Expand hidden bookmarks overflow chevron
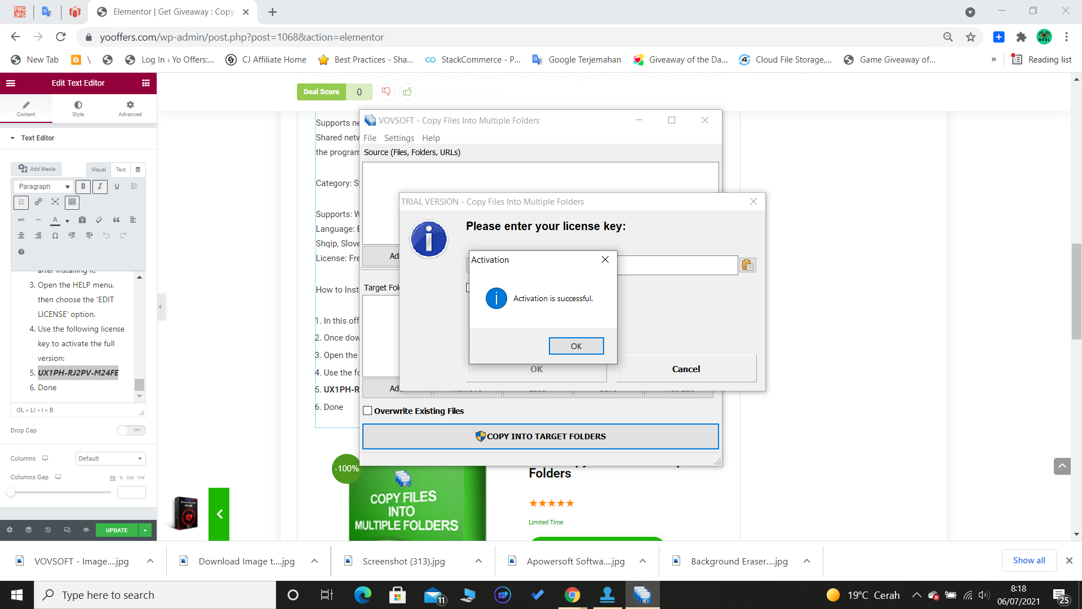This screenshot has width=1082, height=609. pos(994,60)
